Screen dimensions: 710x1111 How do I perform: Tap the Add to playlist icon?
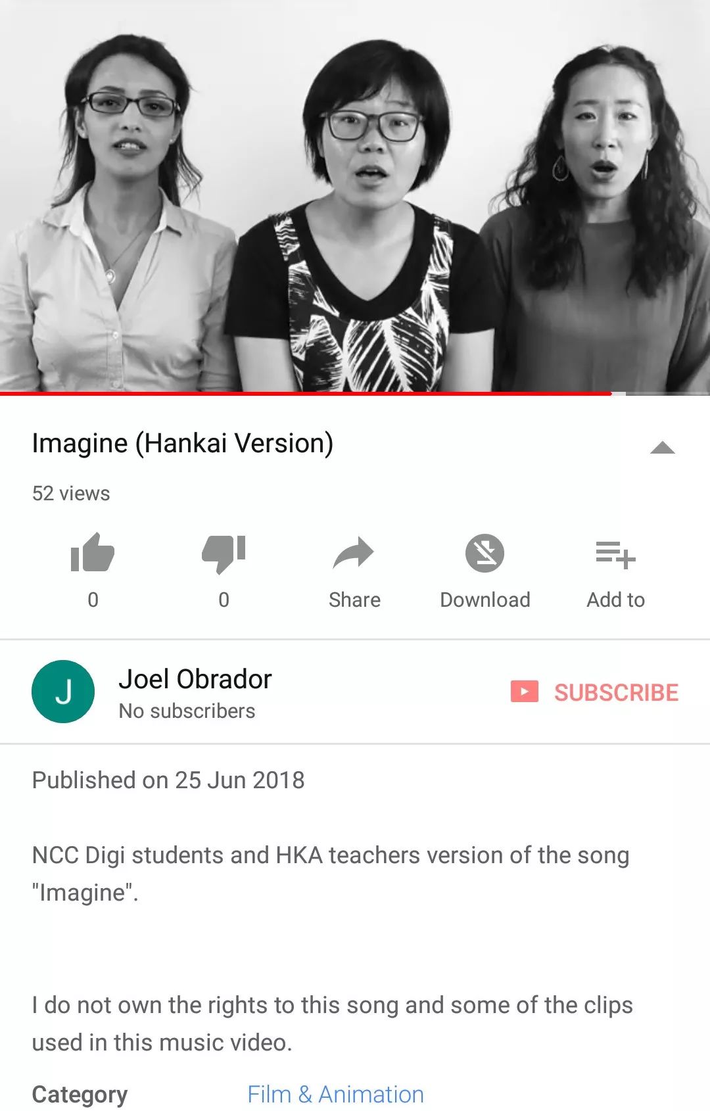pos(615,554)
